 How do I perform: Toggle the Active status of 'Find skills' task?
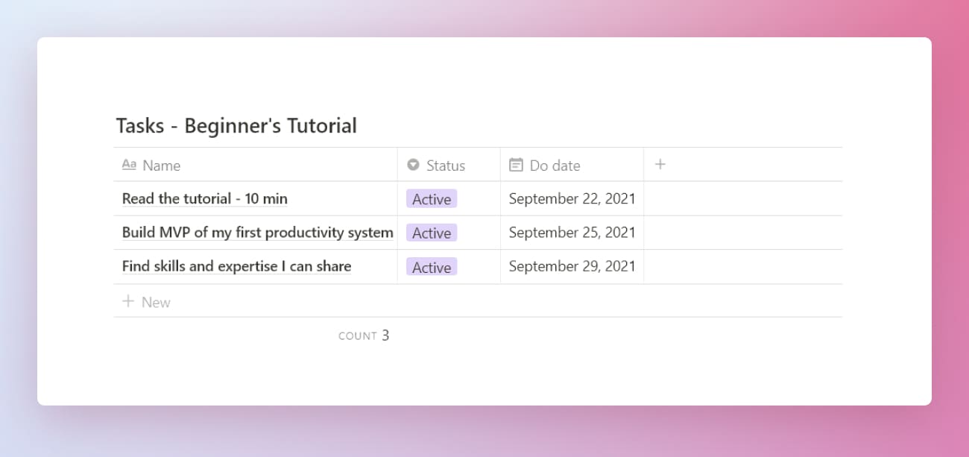point(431,266)
